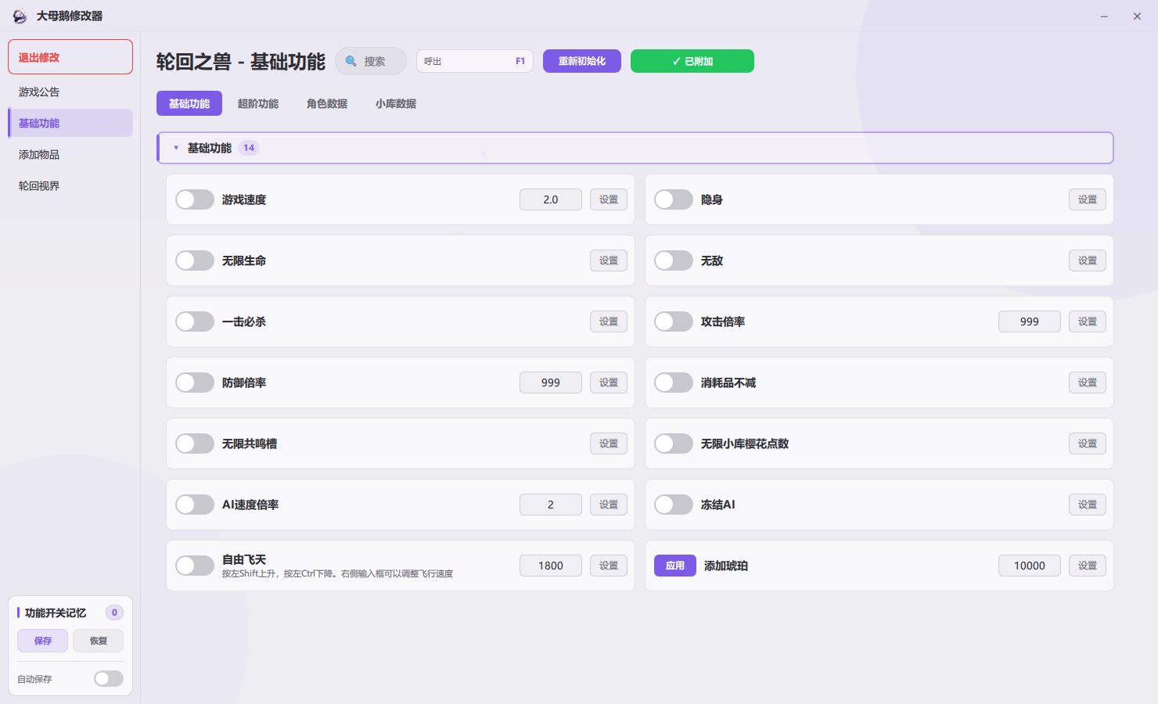The image size is (1158, 704).
Task: Click the 0 badge in 功能开关记忆
Action: tap(114, 612)
